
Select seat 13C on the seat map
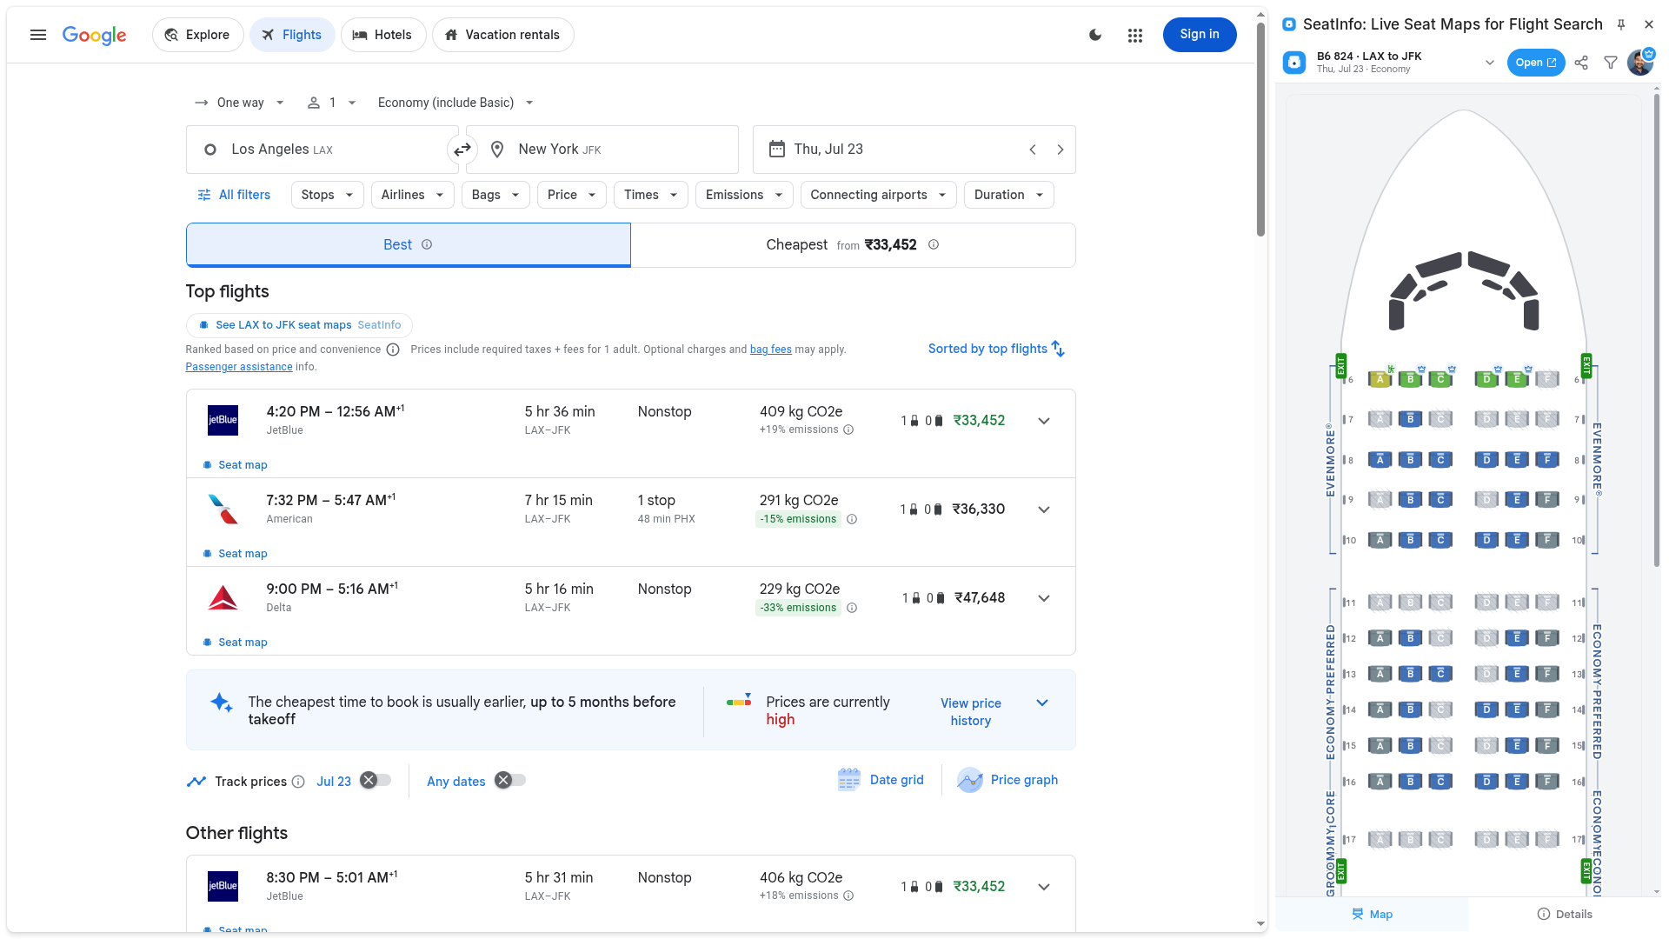pos(1440,674)
